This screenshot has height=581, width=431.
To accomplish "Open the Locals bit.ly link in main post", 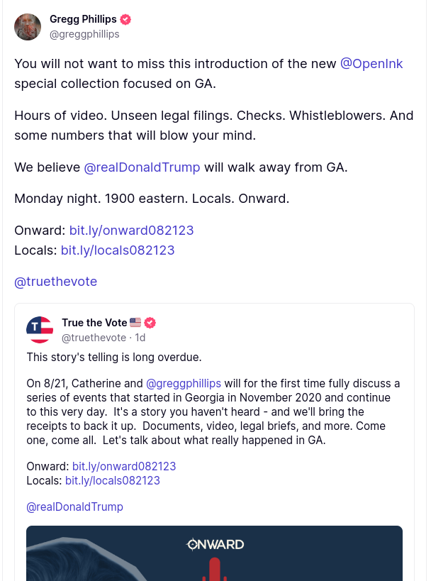I will (x=118, y=250).
